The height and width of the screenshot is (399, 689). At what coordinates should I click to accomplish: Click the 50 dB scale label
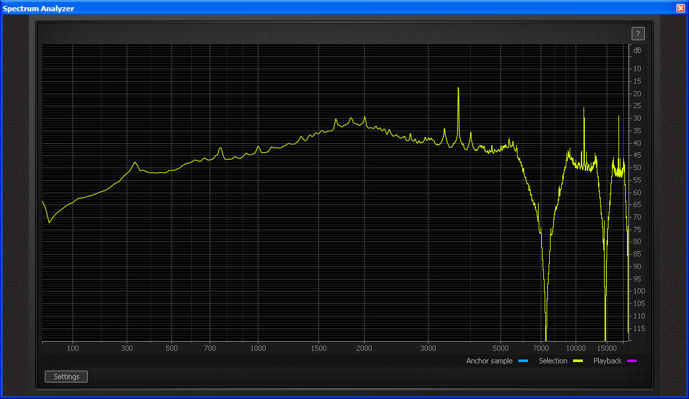coord(637,168)
